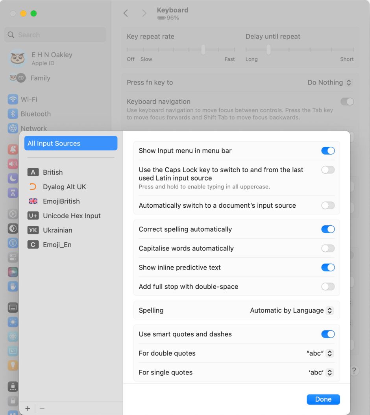
Task: Click the British input source icon
Action: click(33, 172)
